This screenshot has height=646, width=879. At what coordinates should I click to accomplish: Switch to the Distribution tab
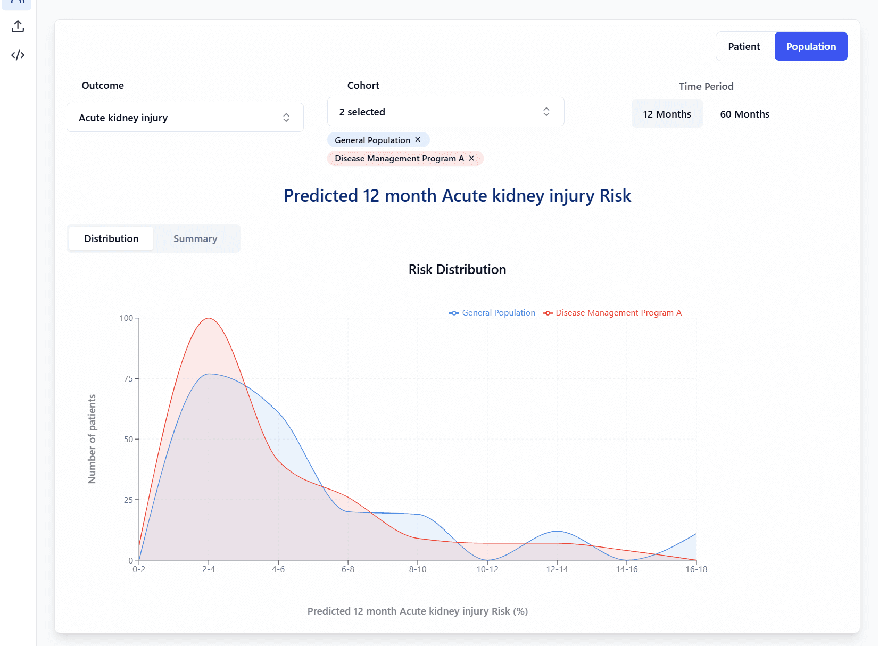[x=111, y=238]
